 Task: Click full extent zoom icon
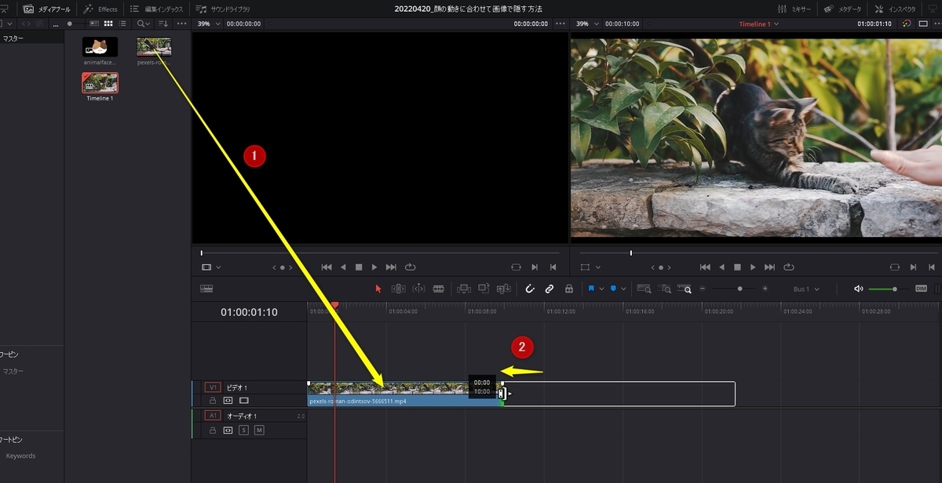(644, 289)
